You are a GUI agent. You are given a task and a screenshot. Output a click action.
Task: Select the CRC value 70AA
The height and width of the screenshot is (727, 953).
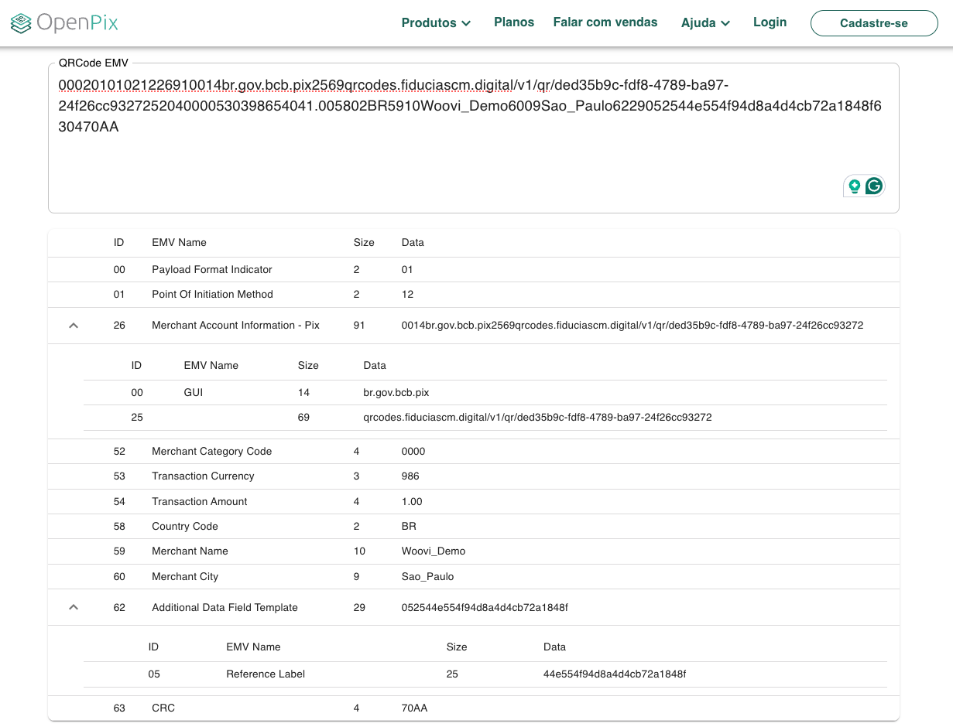click(414, 708)
